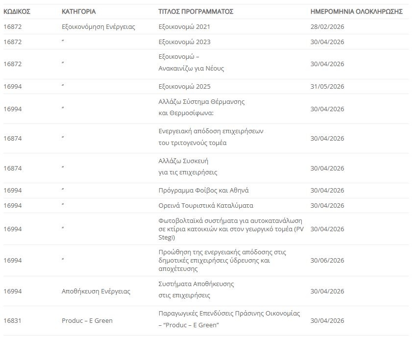Select the 30/06/2026 completion date

[327, 260]
